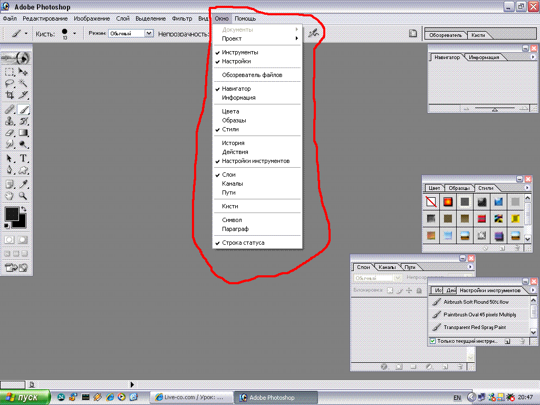Switch to the 'Каналы' tab
This screenshot has height=405, width=540.
pos(387,267)
